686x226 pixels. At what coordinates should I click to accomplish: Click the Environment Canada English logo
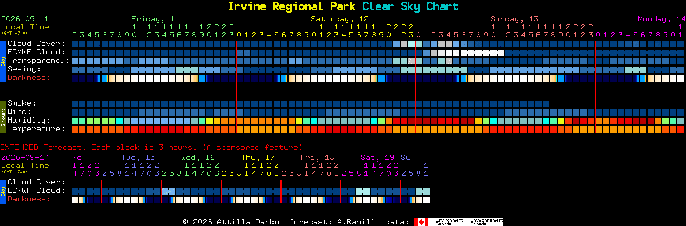point(449,222)
